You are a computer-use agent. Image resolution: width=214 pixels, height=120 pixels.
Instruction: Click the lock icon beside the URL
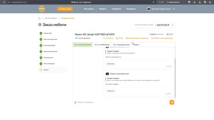tap(9, 2)
